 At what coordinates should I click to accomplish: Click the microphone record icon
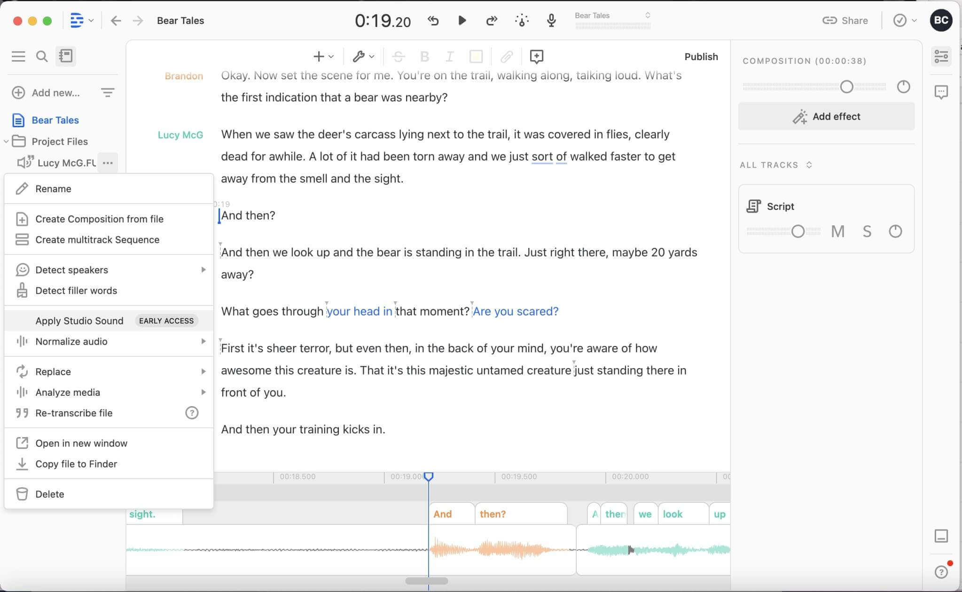tap(551, 20)
